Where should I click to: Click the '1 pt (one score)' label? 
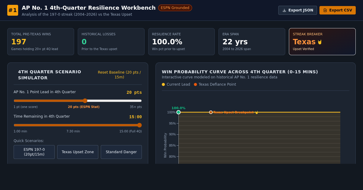click(26, 107)
